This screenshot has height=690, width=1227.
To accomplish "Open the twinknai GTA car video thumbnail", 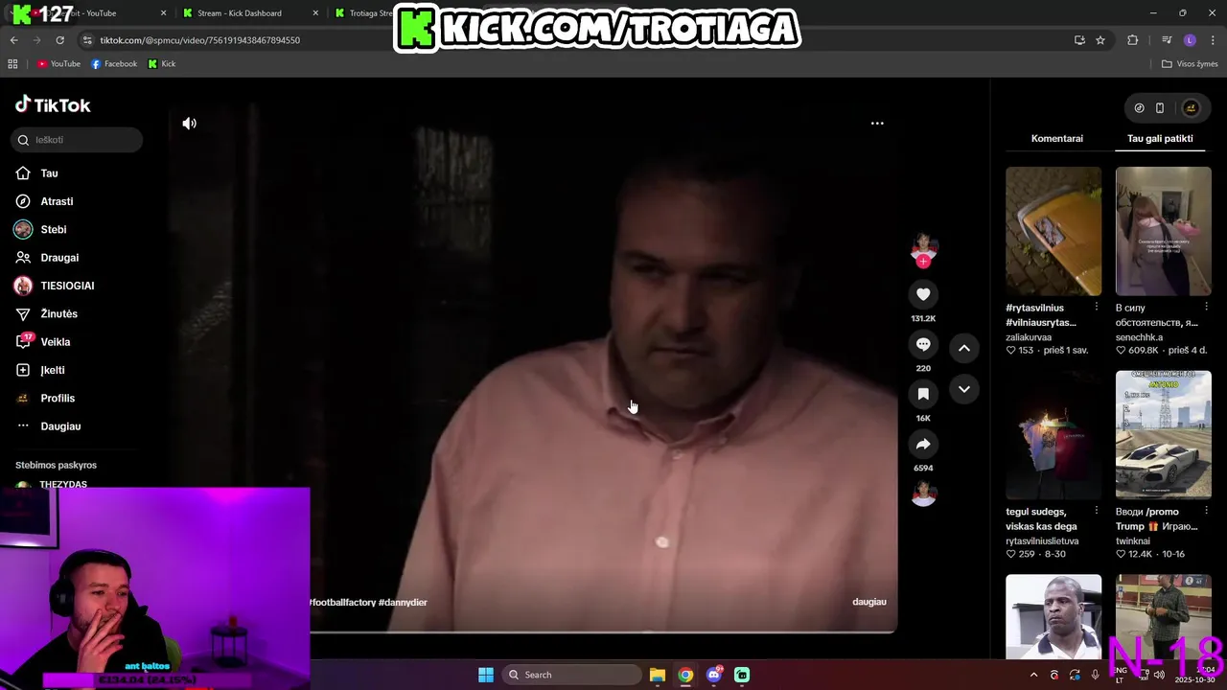I will coord(1163,435).
